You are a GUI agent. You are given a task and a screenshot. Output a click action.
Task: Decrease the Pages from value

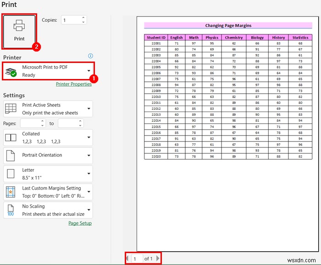coord(42,125)
